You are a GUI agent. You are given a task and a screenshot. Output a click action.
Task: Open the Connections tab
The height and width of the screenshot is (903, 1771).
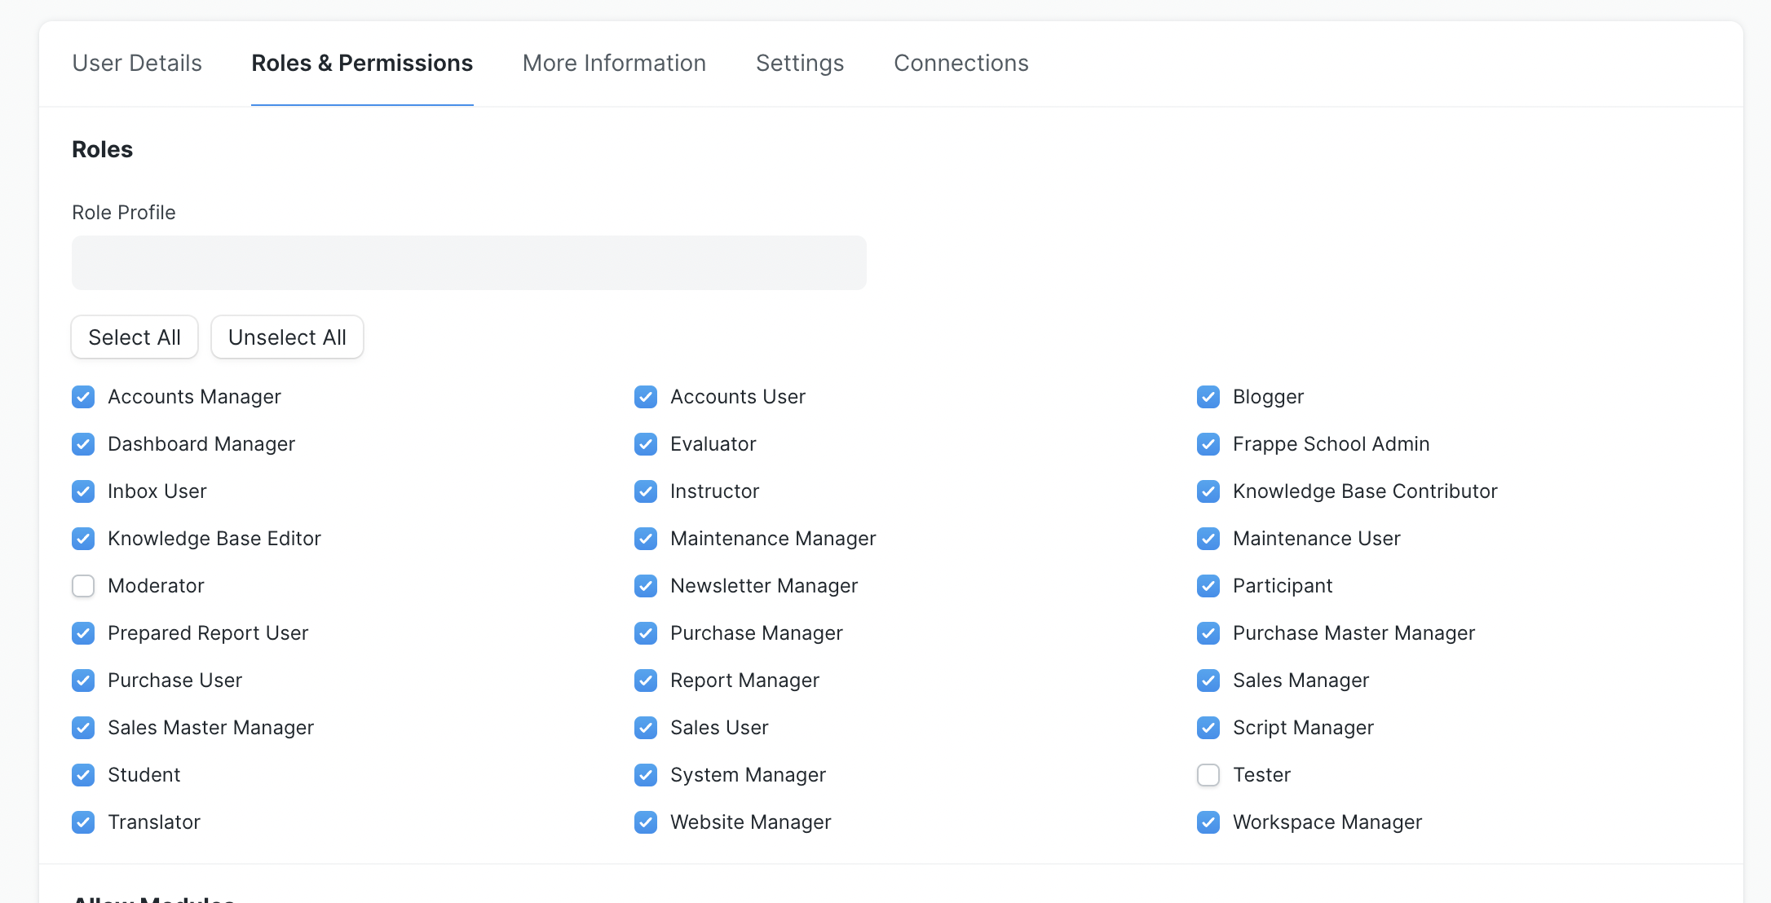click(x=961, y=63)
